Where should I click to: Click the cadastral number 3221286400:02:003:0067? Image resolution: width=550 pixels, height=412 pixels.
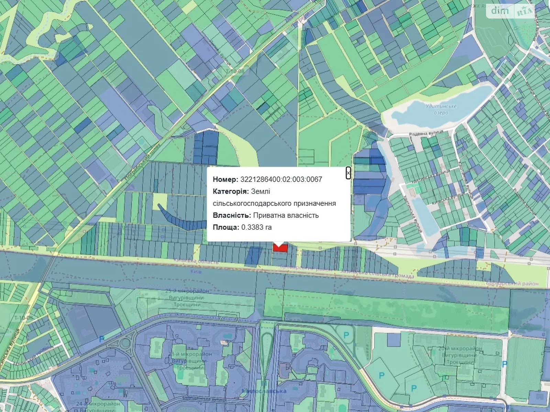click(281, 179)
